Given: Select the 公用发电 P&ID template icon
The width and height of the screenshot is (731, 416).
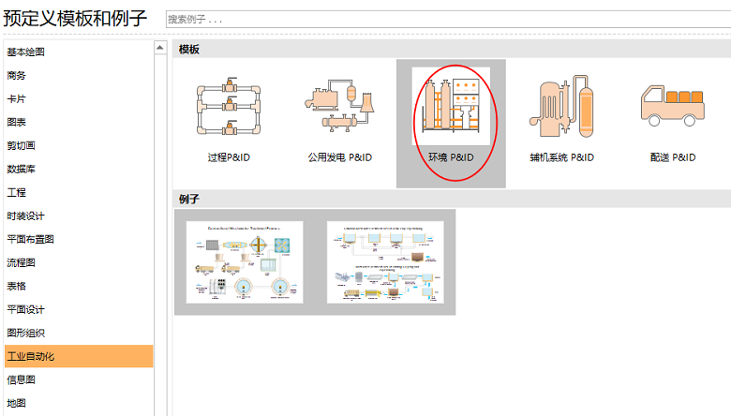Looking at the screenshot, I should [339, 108].
